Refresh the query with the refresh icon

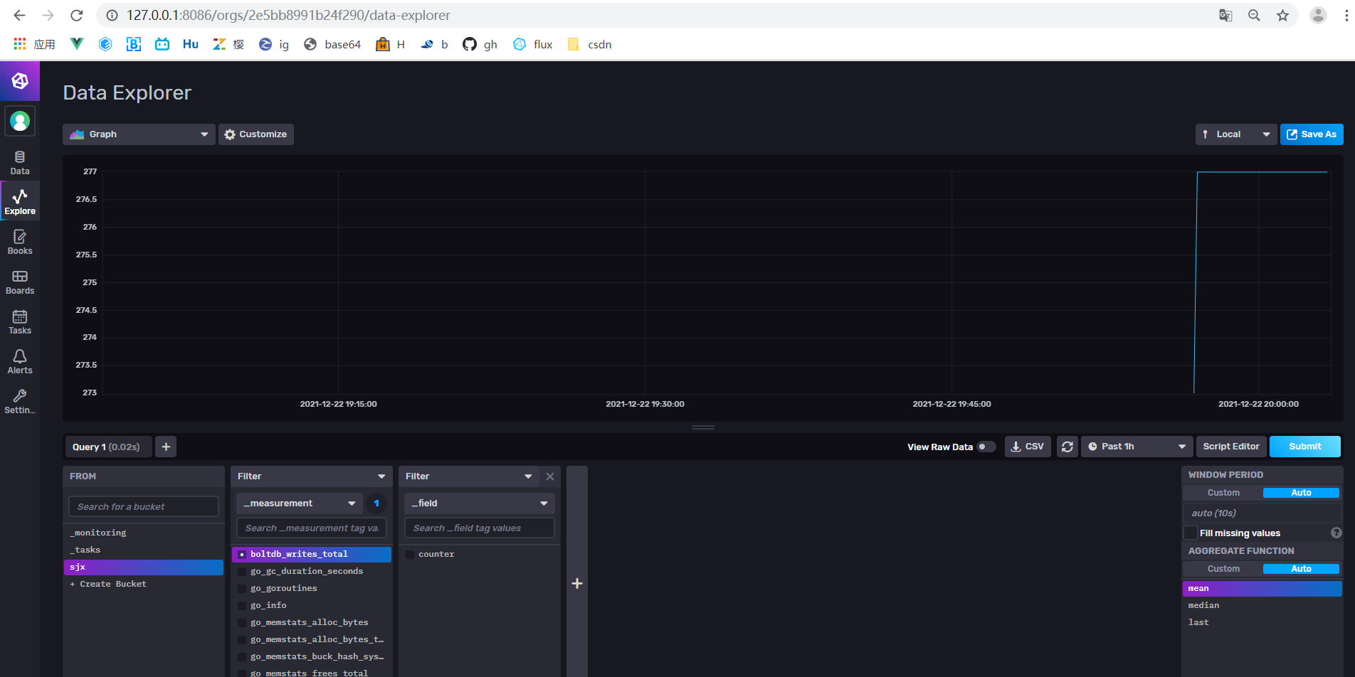[x=1067, y=446]
